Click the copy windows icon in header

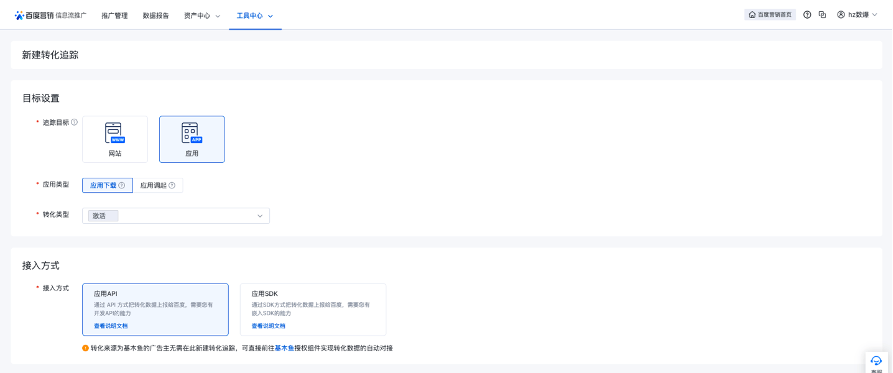click(822, 15)
